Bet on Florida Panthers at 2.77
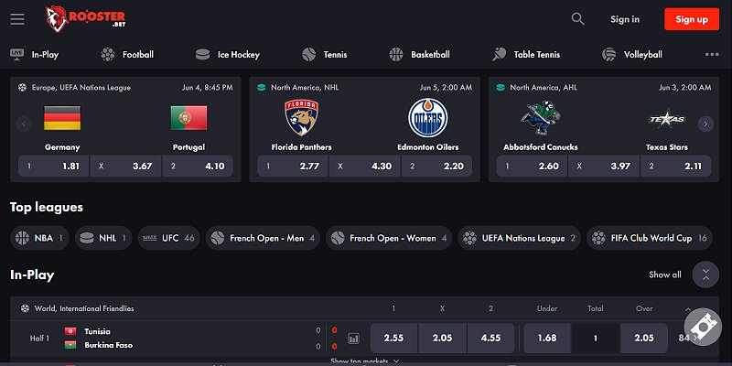The image size is (732, 366). 293,166
